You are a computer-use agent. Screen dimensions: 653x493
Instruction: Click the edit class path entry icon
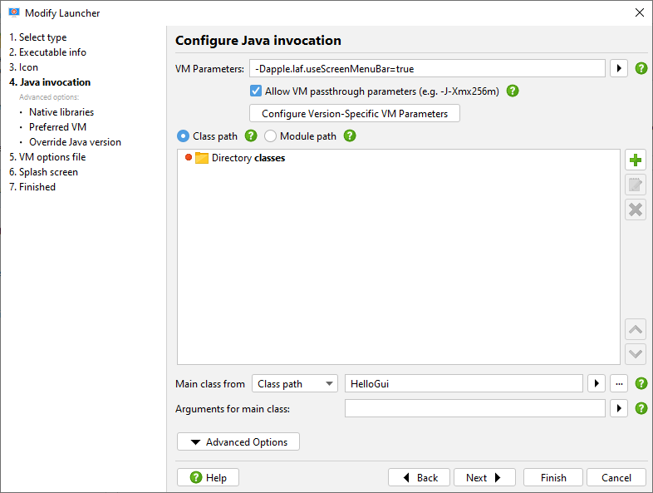635,185
